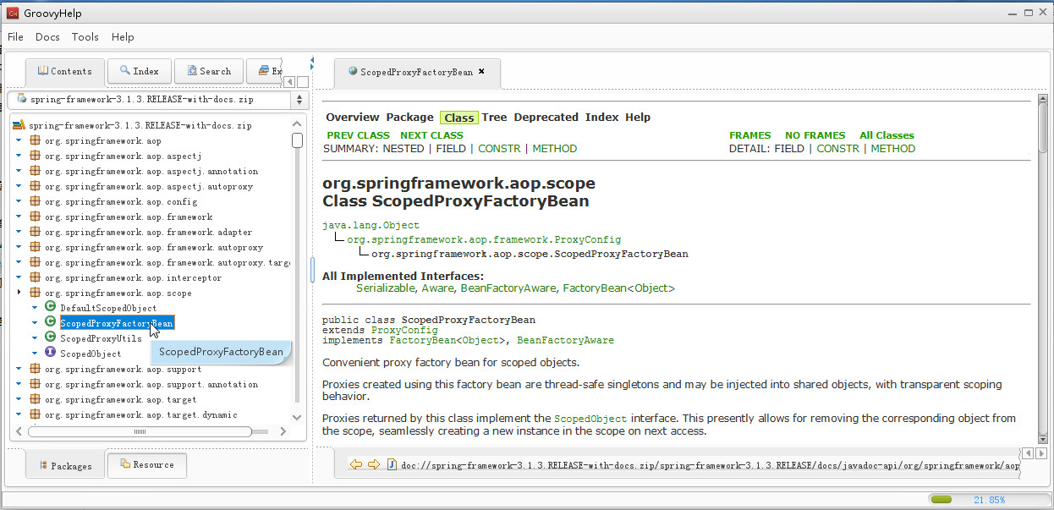Click the tree's vertical scrollbar thumb
The width and height of the screenshot is (1054, 510).
pyautogui.click(x=298, y=140)
